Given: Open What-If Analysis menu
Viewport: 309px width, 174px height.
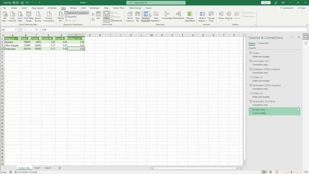Looking at the screenshot, I should click(x=202, y=16).
